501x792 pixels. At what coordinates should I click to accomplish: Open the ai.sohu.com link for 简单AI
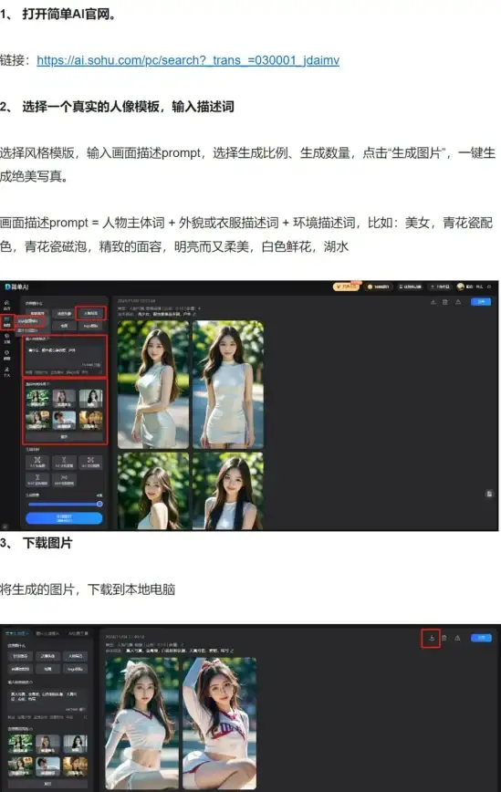coord(188,60)
